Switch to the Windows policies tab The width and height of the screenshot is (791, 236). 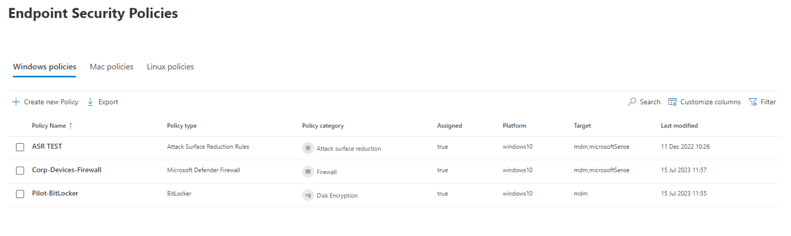45,67
